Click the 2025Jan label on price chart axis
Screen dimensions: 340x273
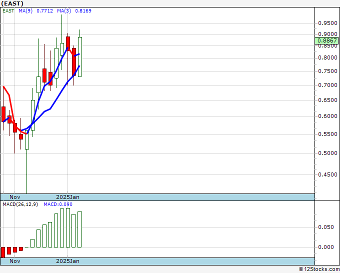point(67,197)
